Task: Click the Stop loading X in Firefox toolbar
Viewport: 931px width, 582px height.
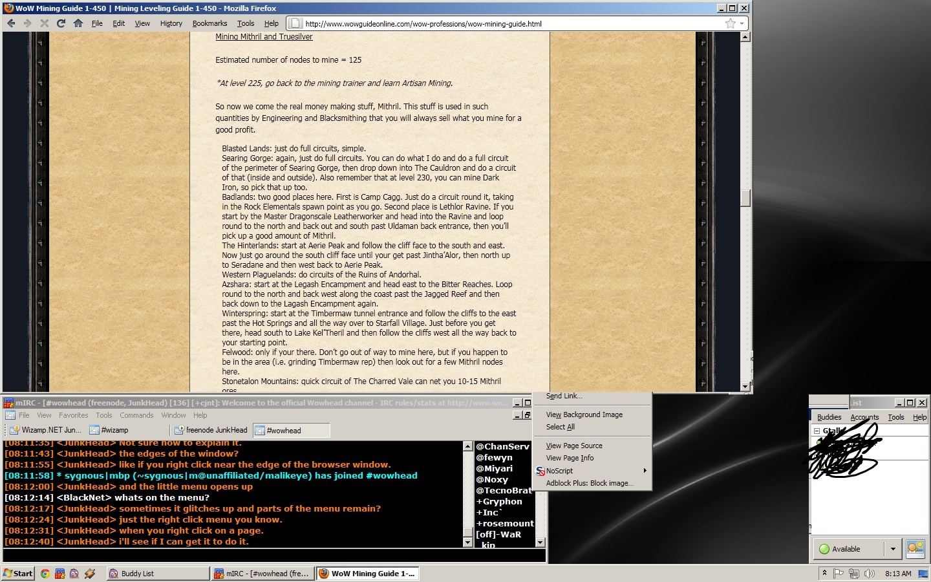Action: point(44,23)
